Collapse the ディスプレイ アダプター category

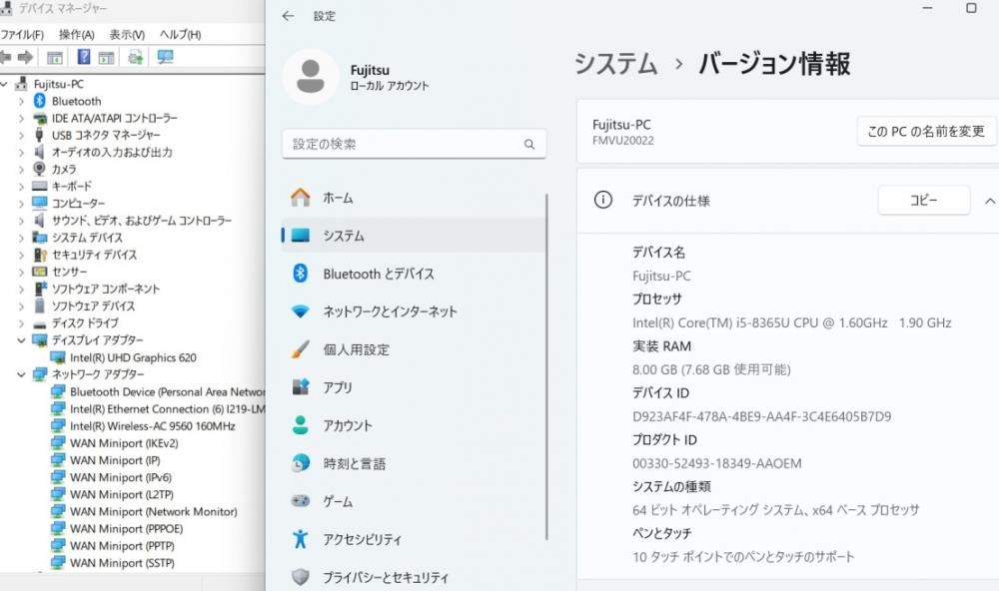tap(22, 340)
